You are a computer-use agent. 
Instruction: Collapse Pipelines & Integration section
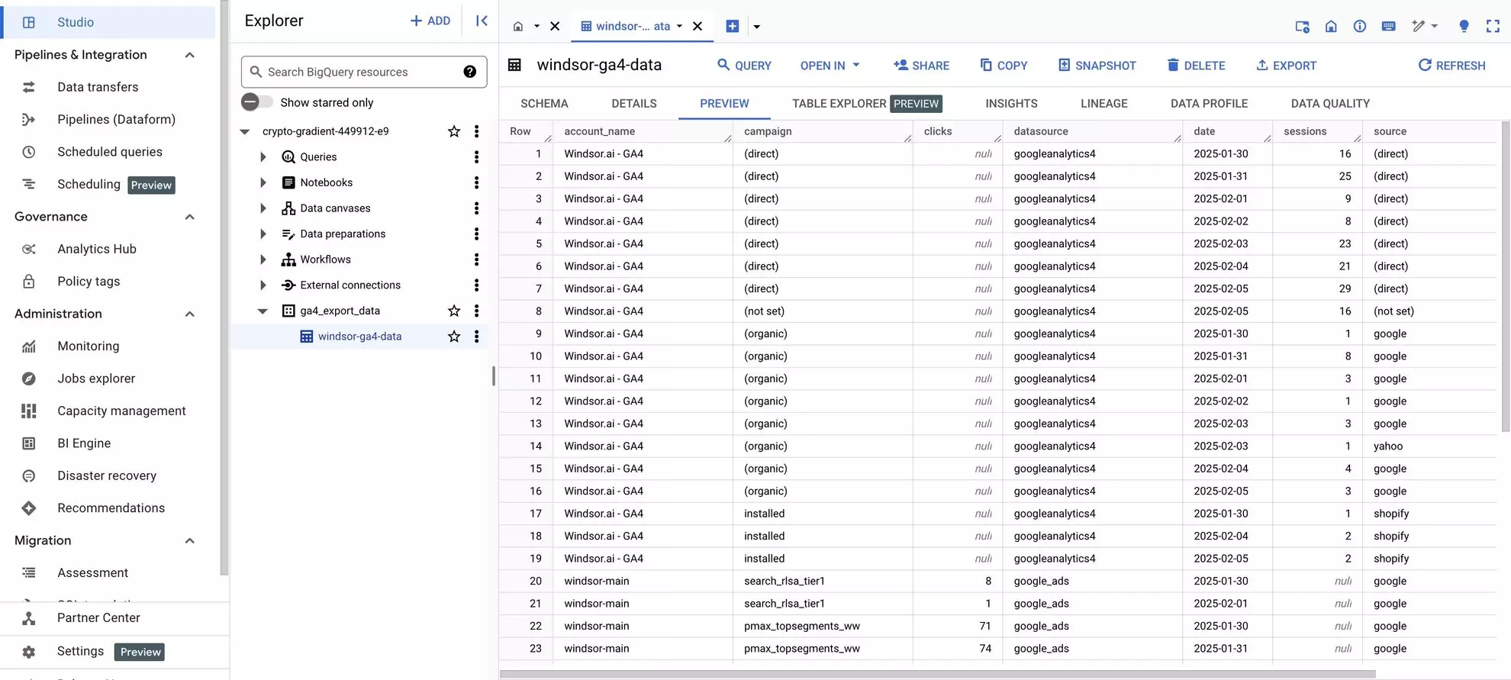point(190,55)
